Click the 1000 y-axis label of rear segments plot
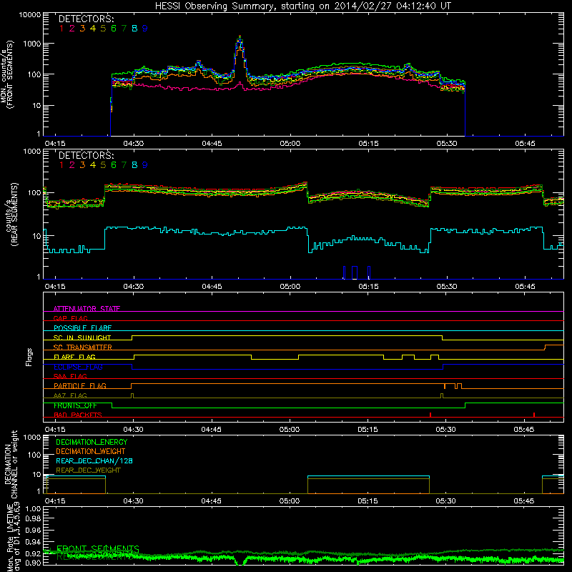 pos(32,152)
